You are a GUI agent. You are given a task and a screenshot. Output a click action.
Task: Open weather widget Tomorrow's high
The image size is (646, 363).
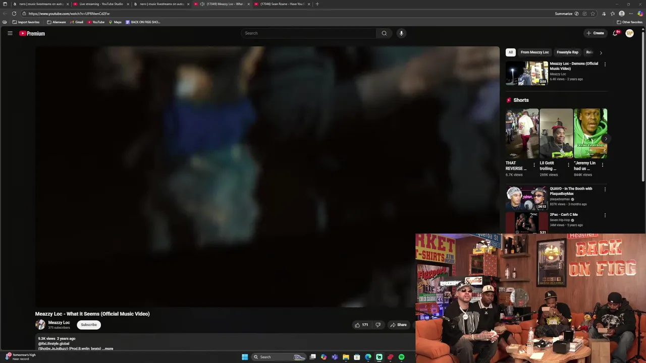[20, 357]
